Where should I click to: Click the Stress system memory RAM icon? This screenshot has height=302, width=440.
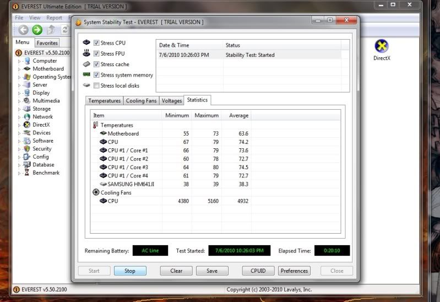coord(86,74)
